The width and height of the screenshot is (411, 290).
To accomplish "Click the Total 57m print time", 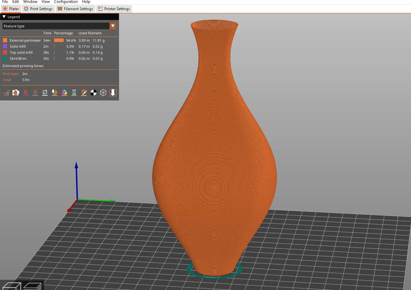I will click(x=26, y=80).
